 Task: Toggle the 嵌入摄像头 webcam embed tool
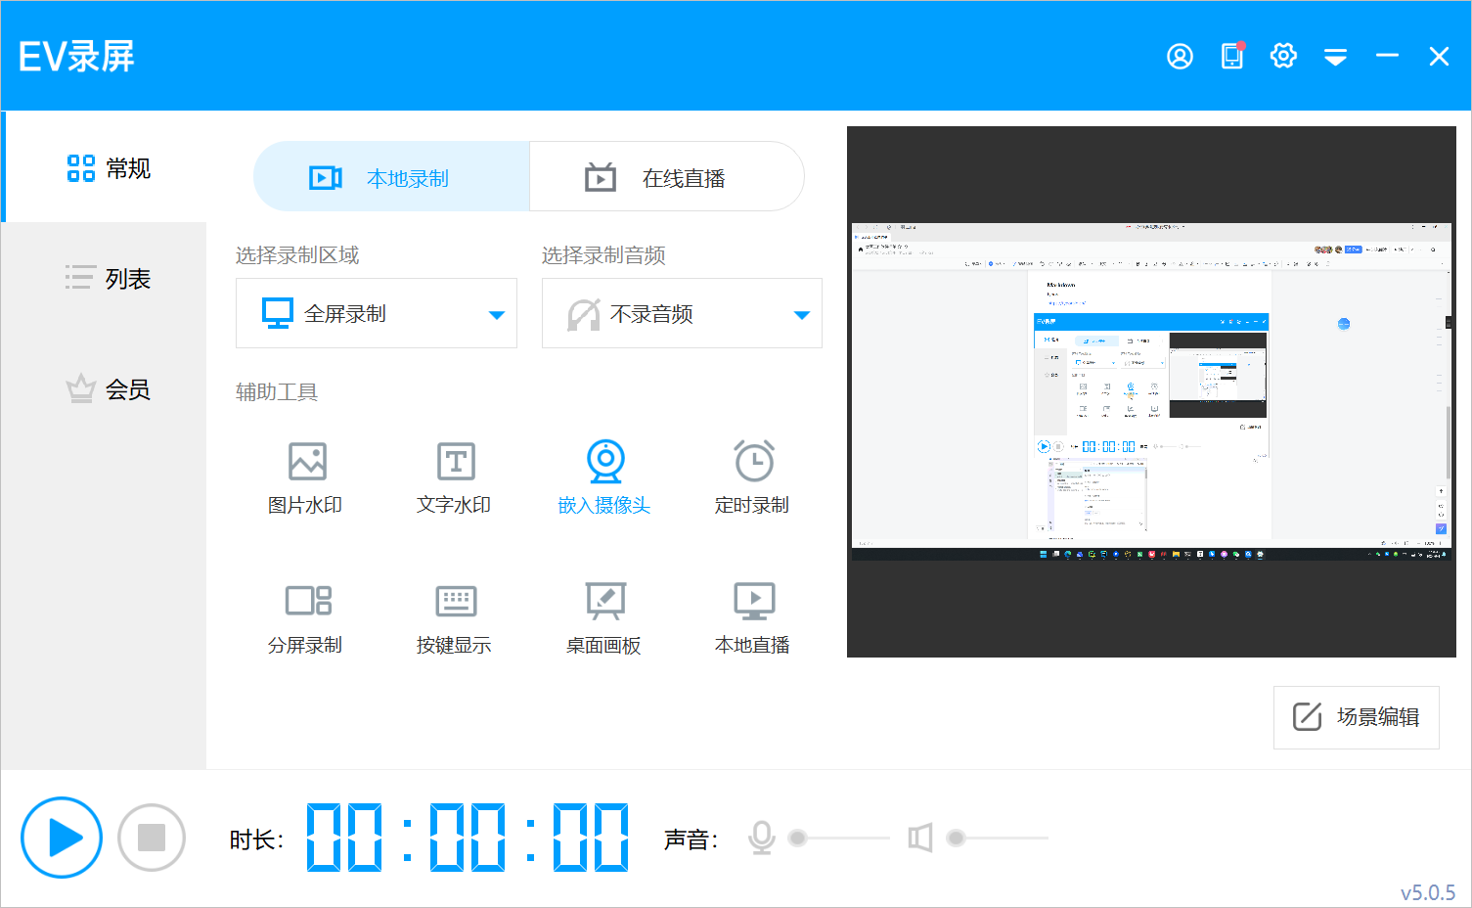tap(604, 477)
